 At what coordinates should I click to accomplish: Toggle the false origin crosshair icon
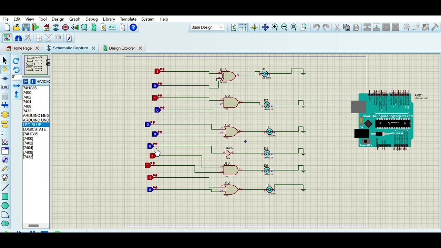tap(254, 27)
